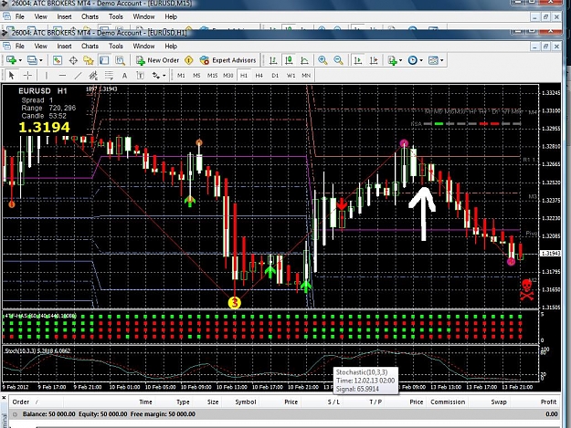Switch to the W1 timeframe button
Viewport: 571px width, 428px height.
[291, 75]
